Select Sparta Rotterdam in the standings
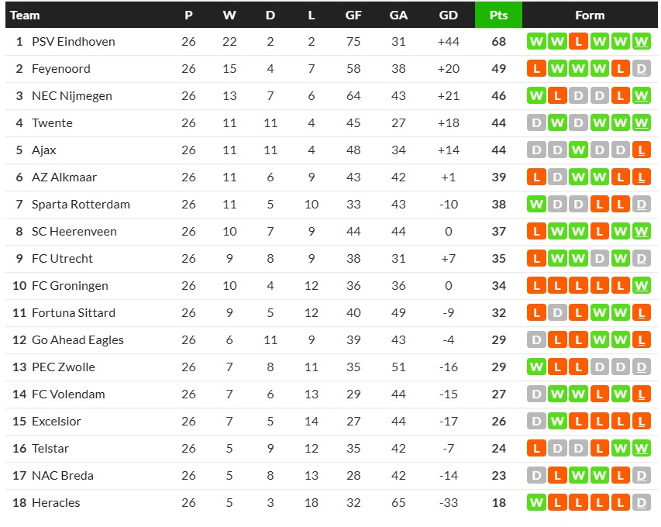This screenshot has width=661, height=527. [81, 205]
